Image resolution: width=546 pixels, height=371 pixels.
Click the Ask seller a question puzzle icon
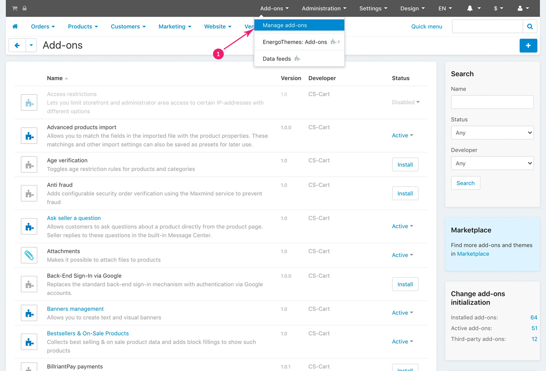coord(29,227)
